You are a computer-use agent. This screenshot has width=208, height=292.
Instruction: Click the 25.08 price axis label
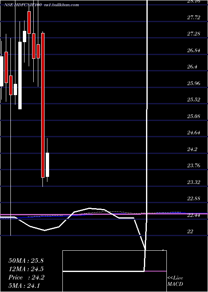(194, 116)
